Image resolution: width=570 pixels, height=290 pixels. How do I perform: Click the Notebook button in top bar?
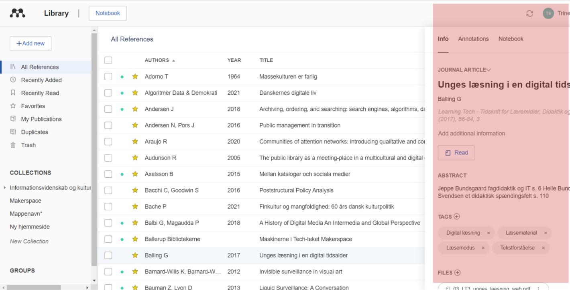(x=108, y=13)
